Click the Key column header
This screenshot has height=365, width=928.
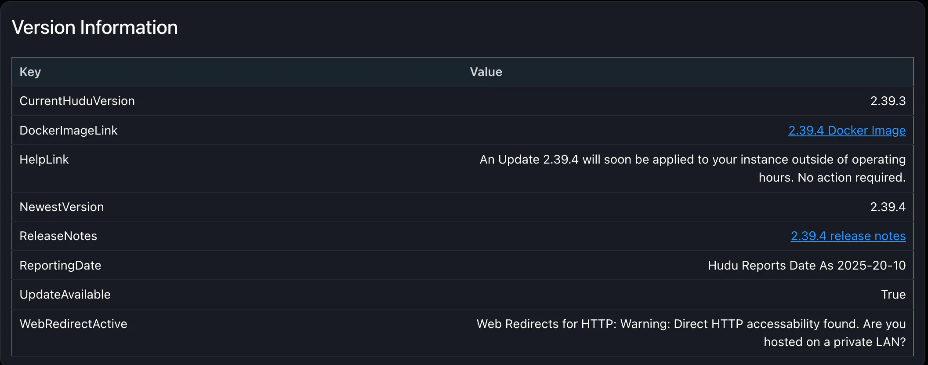[x=30, y=72]
